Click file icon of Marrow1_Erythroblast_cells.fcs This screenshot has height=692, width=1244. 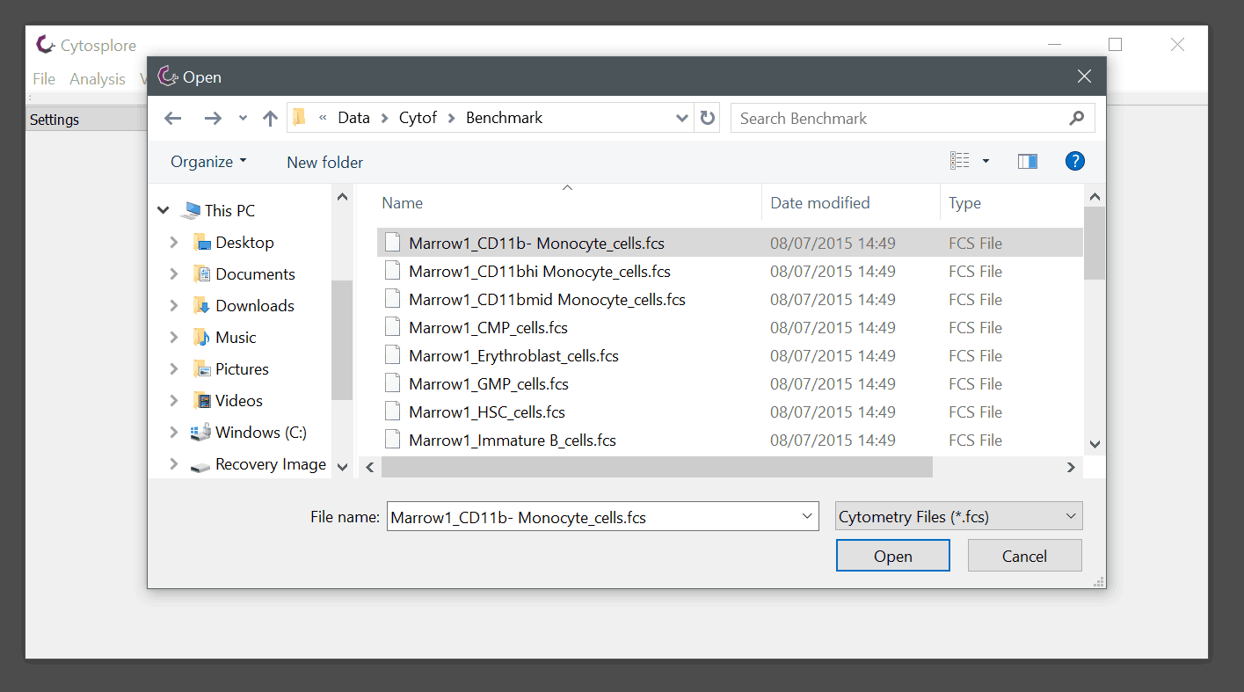(x=393, y=355)
